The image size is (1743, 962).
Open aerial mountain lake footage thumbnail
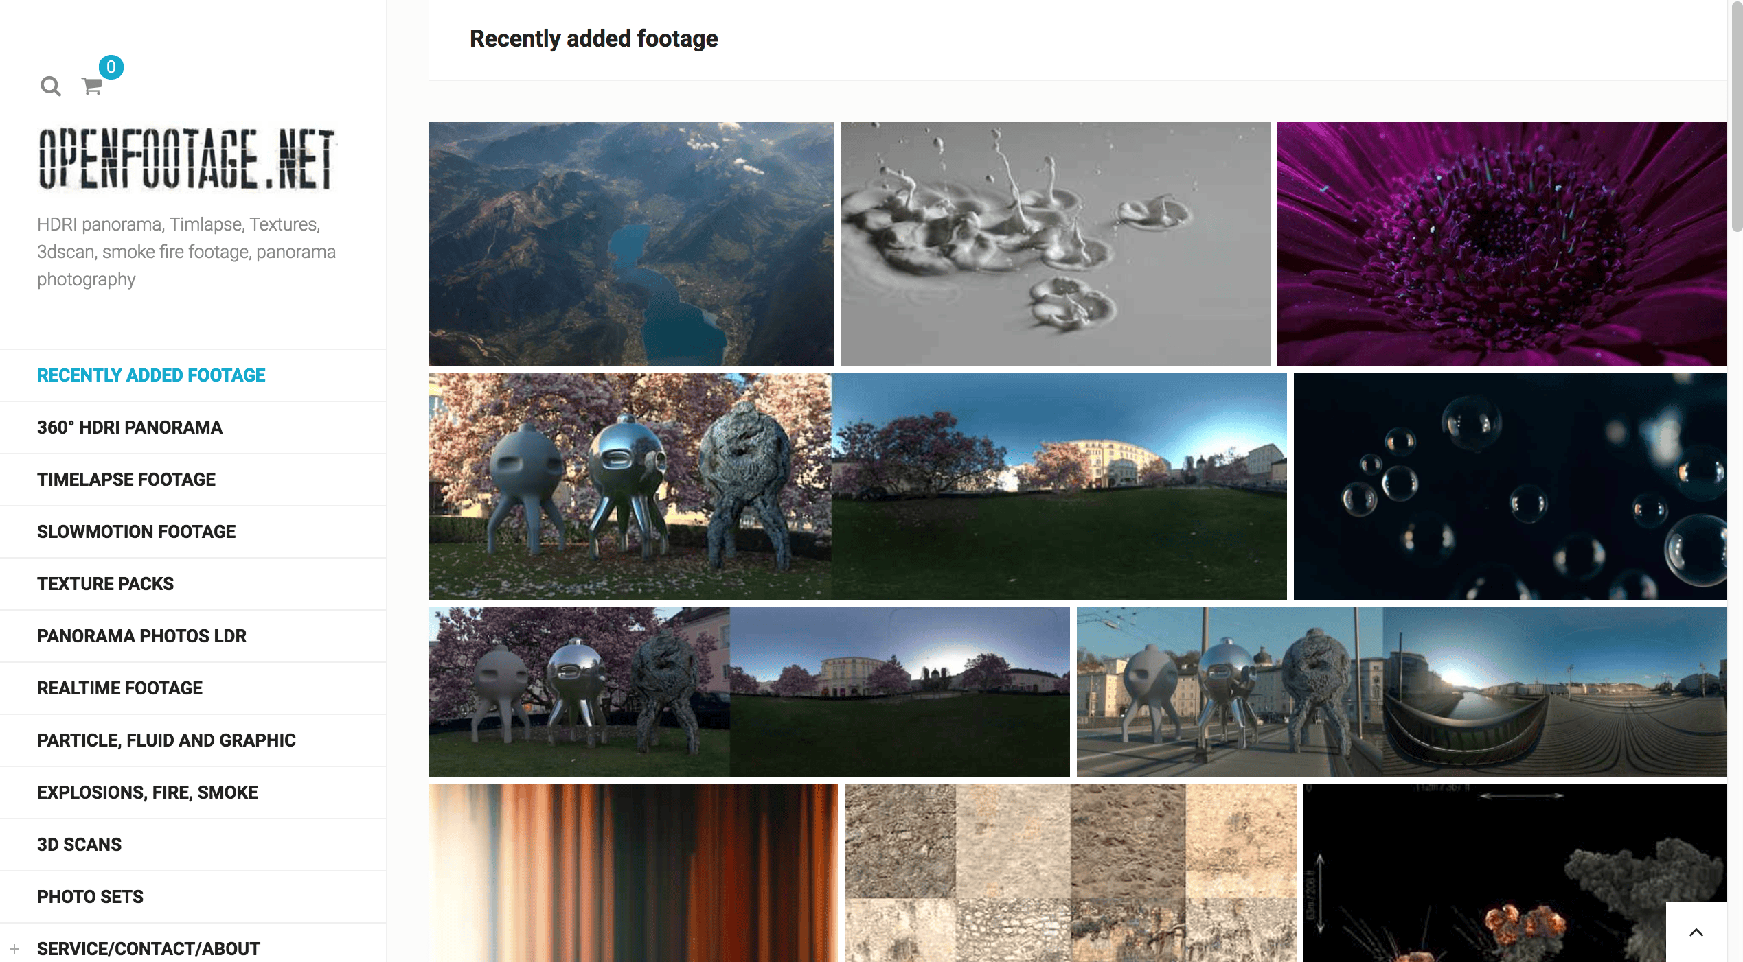coord(630,244)
